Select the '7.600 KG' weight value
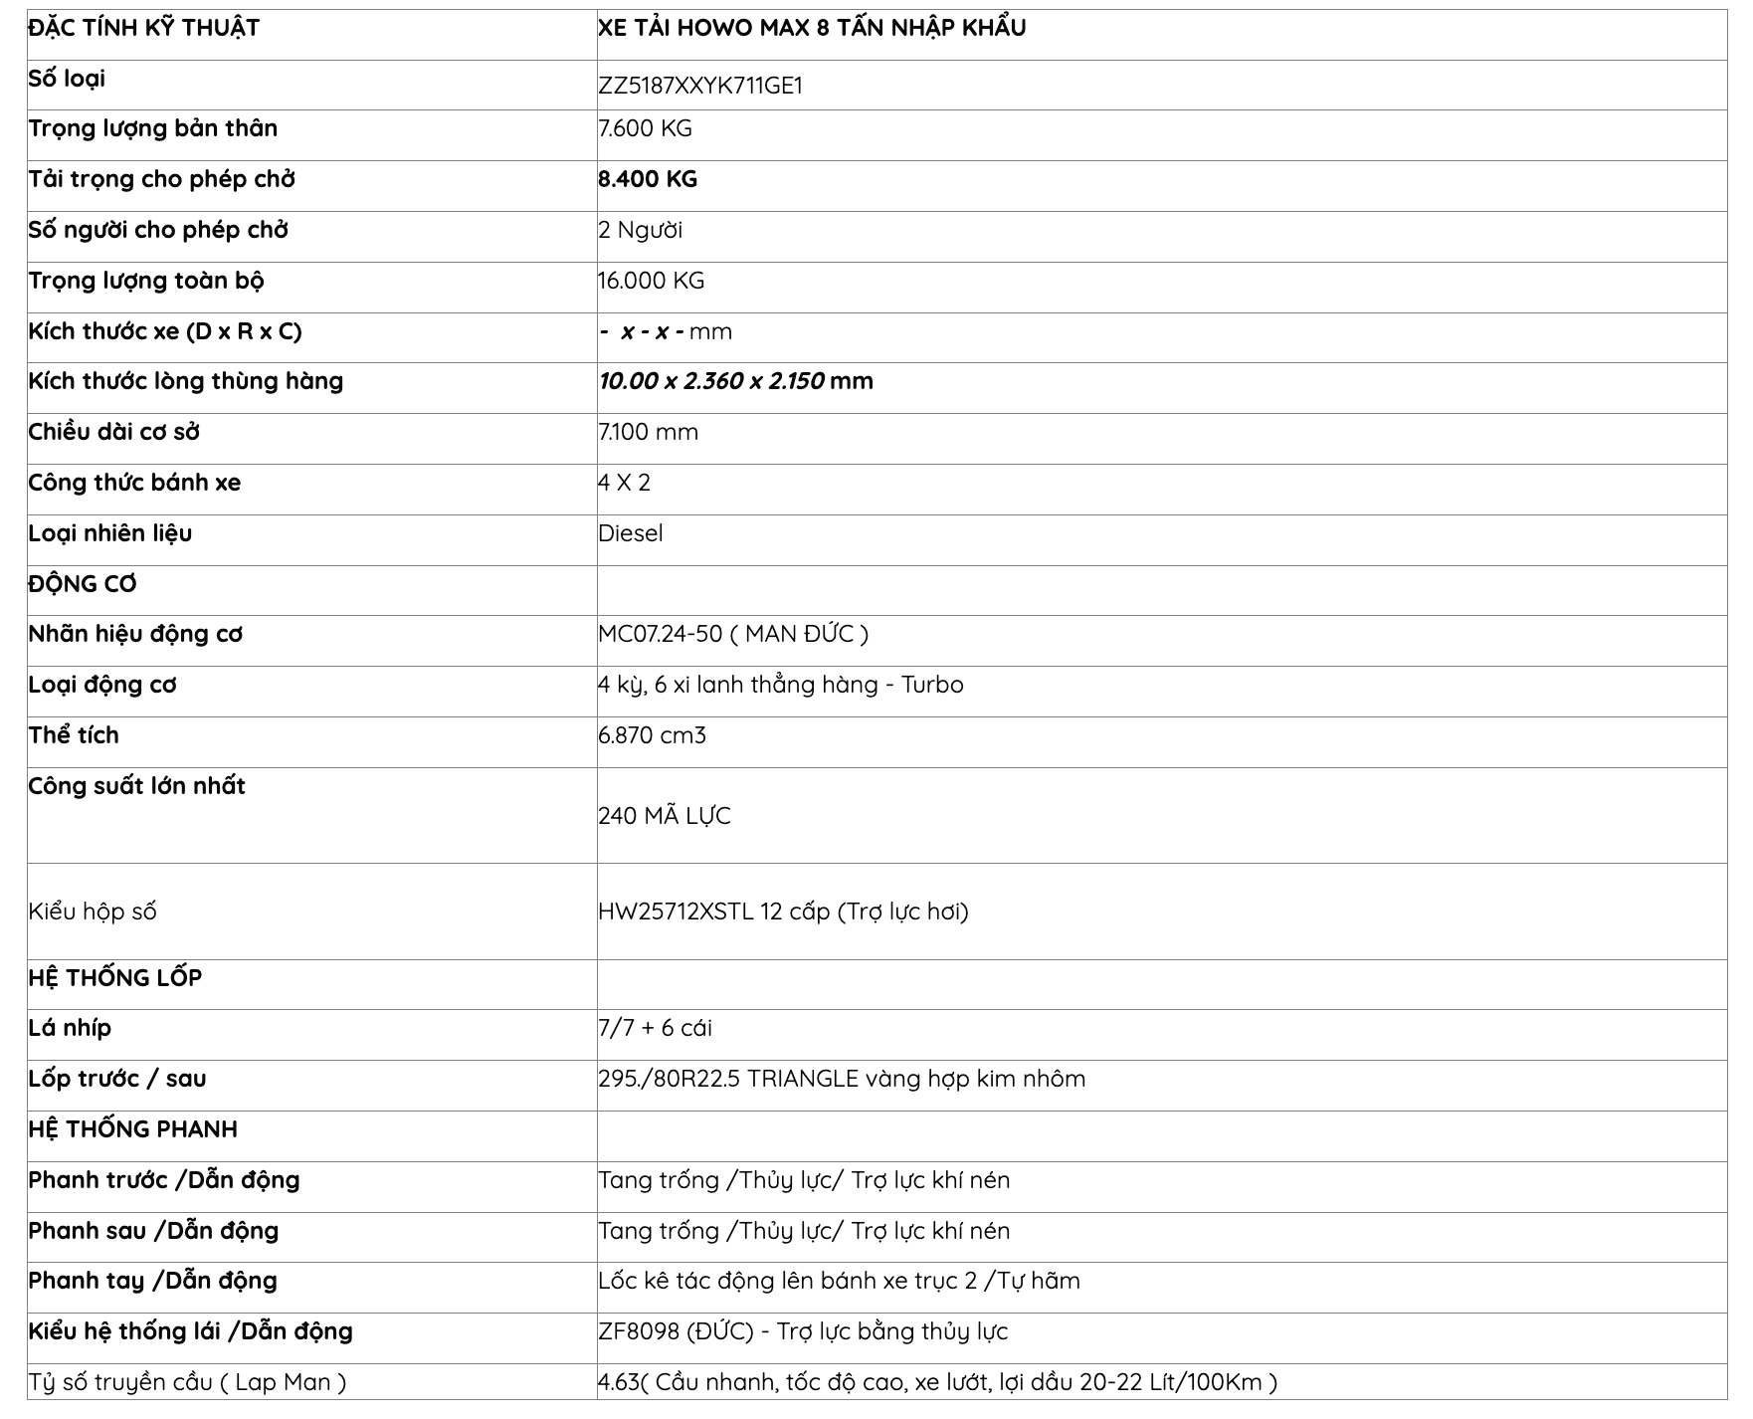Screen dimensions: 1753x1419 coord(645,128)
